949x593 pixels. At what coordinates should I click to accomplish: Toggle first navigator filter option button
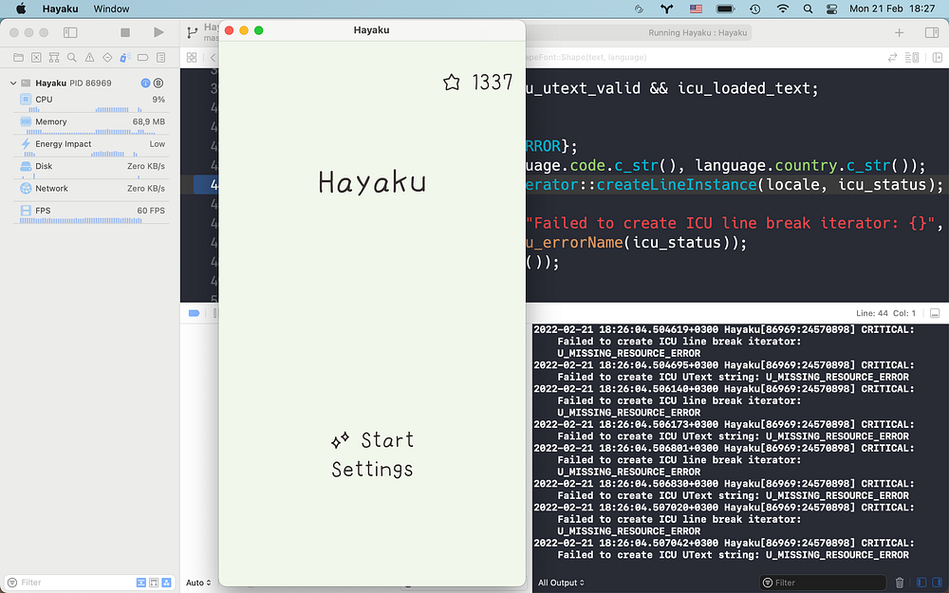point(141,583)
